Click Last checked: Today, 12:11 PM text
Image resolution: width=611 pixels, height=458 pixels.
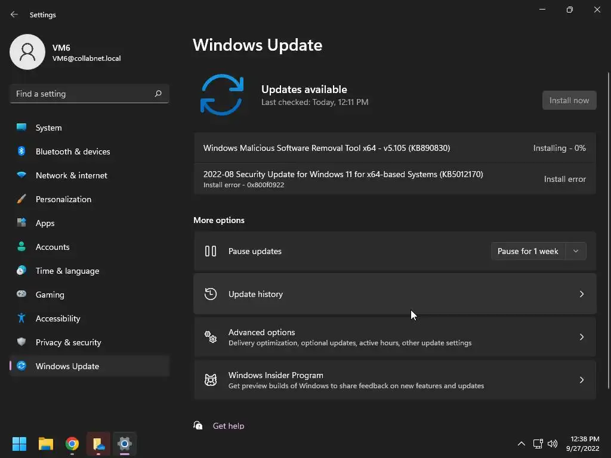point(315,102)
